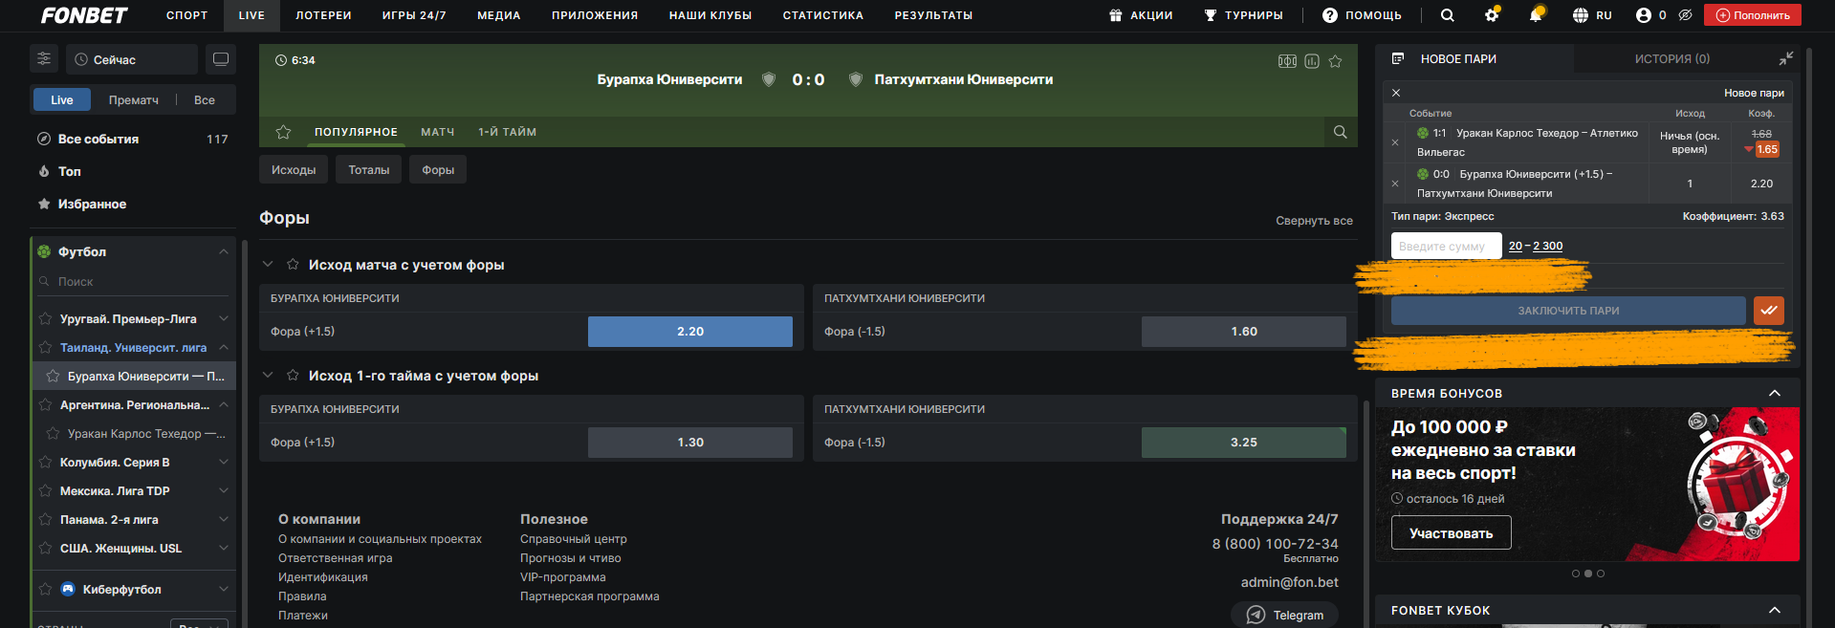Click the orange double-check quick bet icon
The height and width of the screenshot is (628, 1835).
click(x=1769, y=311)
